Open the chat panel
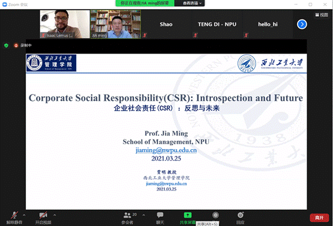 tap(160, 218)
